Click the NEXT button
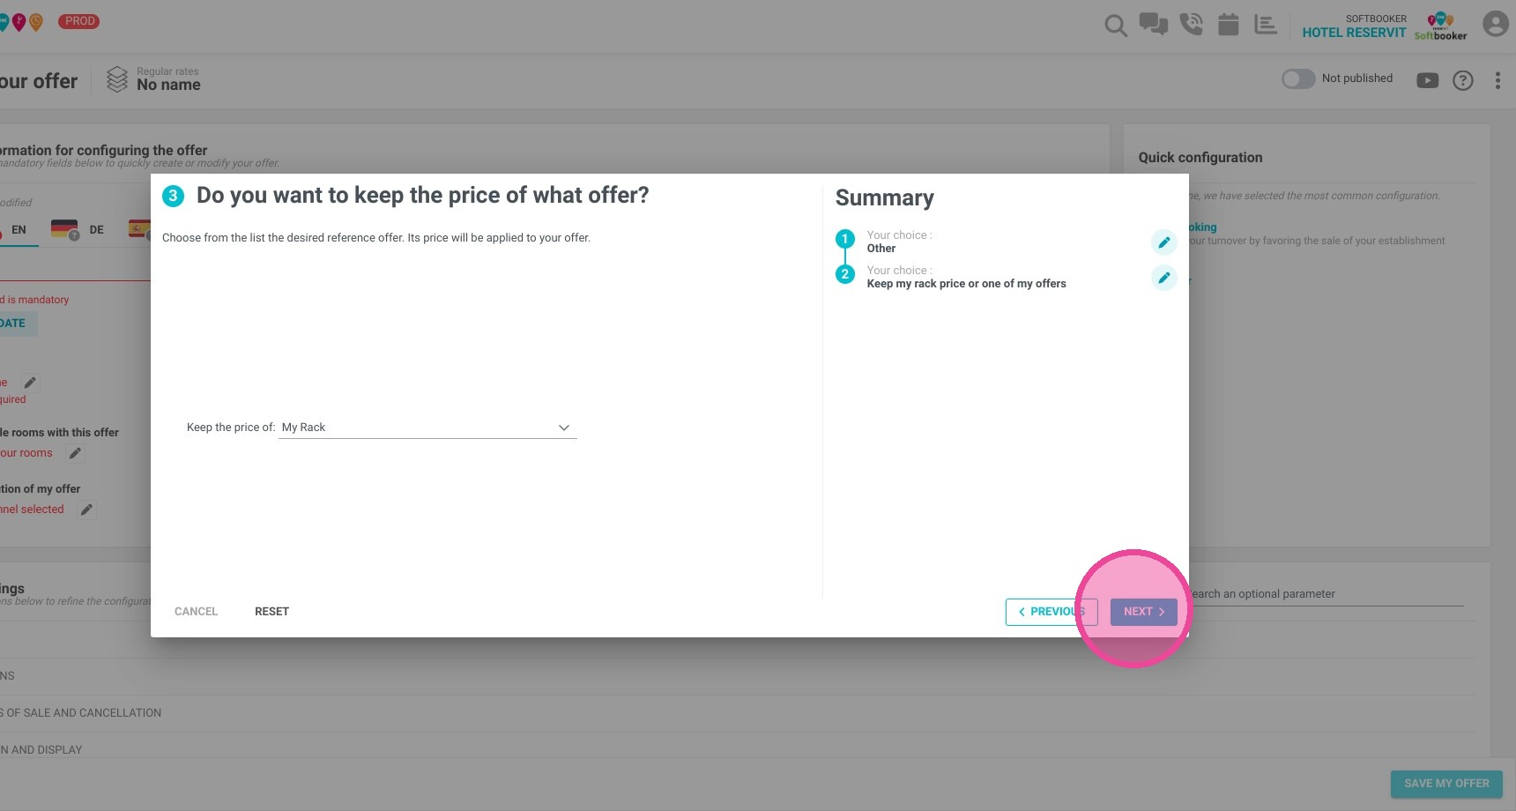This screenshot has width=1516, height=811. [1144, 612]
